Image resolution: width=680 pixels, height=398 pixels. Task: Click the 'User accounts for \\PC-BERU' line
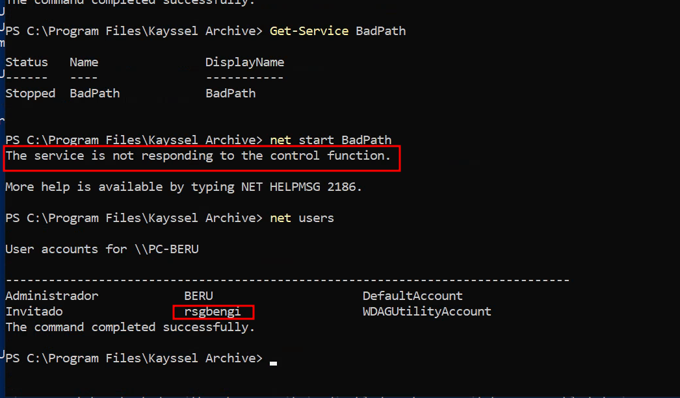pyautogui.click(x=102, y=249)
